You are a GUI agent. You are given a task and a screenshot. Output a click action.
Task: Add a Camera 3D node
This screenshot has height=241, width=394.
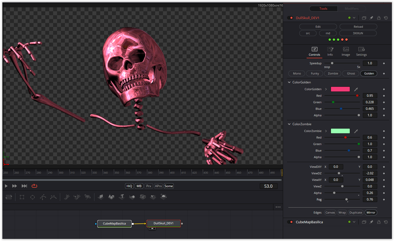point(143,197)
